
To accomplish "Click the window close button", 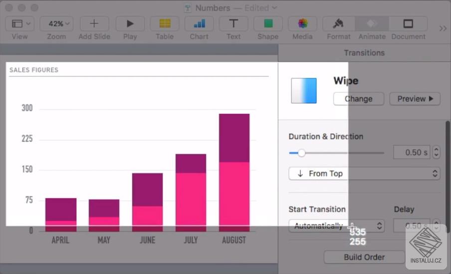I will click(x=9, y=7).
